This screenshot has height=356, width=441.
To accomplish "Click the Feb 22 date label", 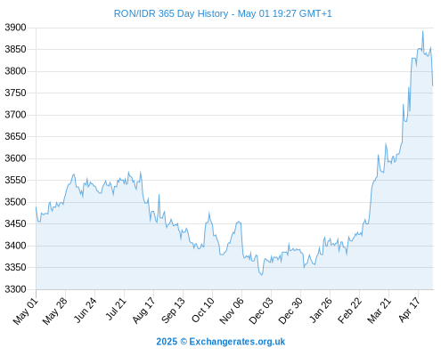I will pyautogui.click(x=349, y=311).
